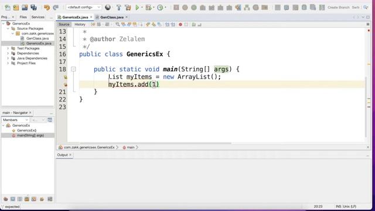
Task: Collapse the main method code fold
Action: click(73, 69)
